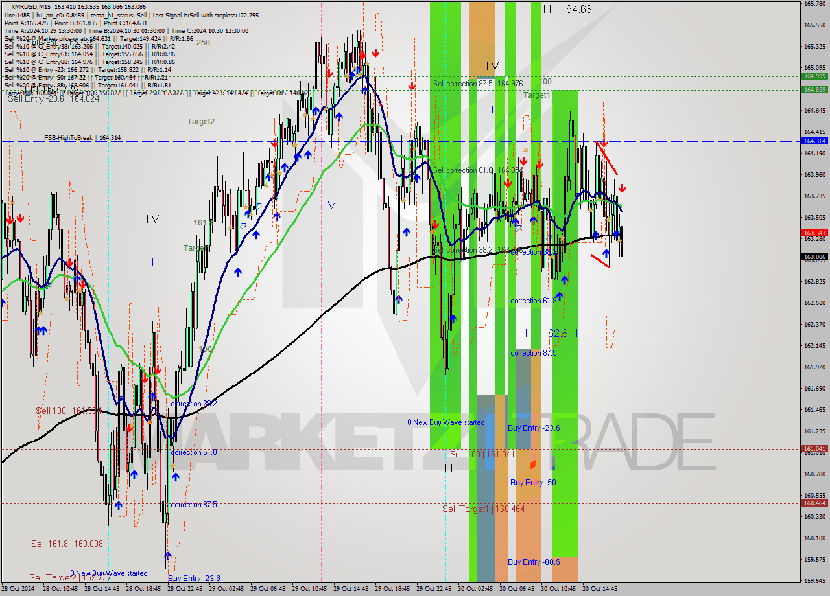Click the green 164.999 price tag
Image resolution: width=830 pixels, height=596 pixels.
click(x=814, y=76)
